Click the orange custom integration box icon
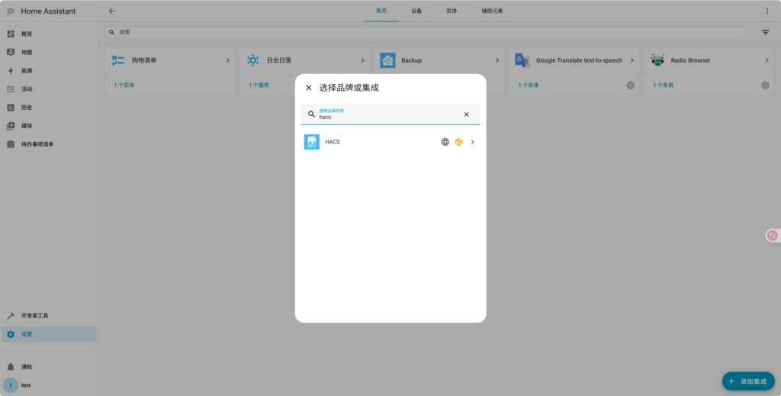781x396 pixels. point(458,142)
